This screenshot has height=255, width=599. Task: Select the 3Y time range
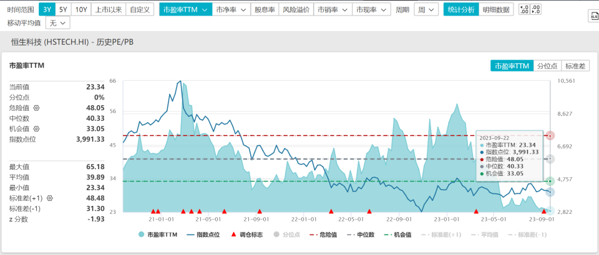47,9
